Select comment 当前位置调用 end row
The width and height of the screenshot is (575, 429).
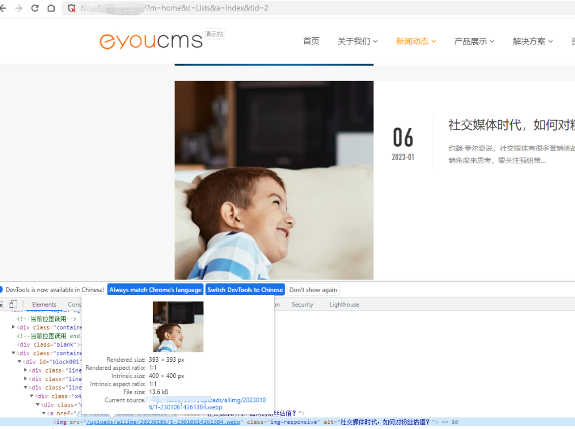49,336
